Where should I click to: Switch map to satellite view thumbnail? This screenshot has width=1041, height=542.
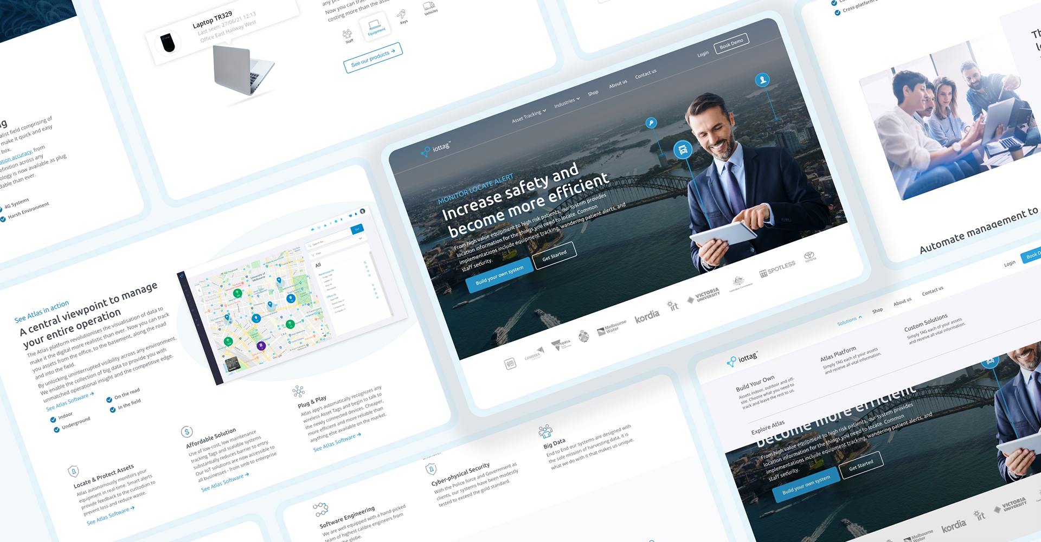(232, 363)
